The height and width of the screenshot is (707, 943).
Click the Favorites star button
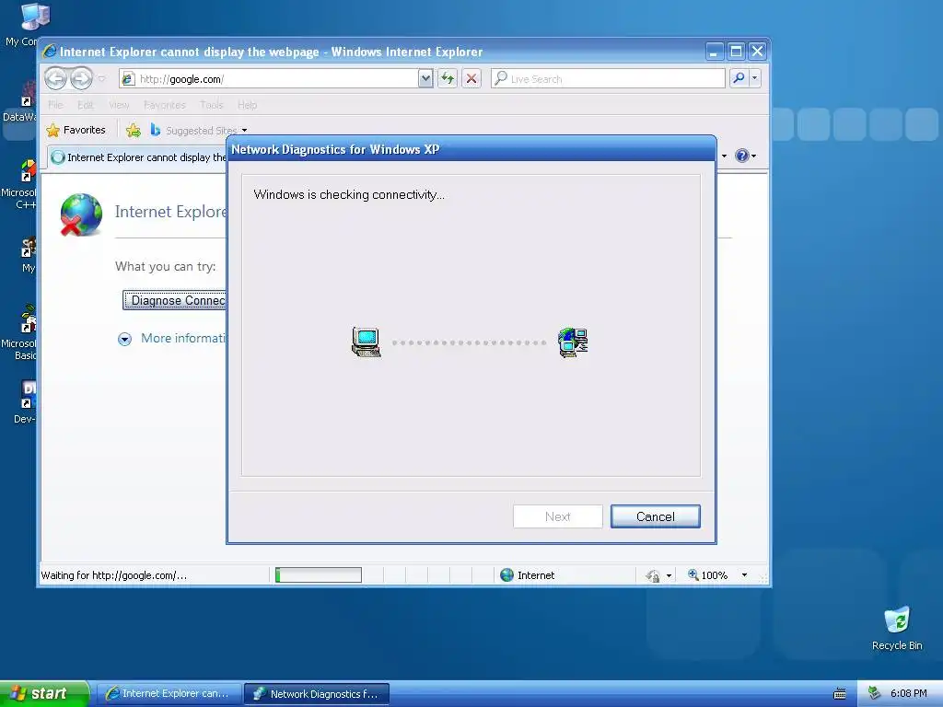click(x=76, y=130)
